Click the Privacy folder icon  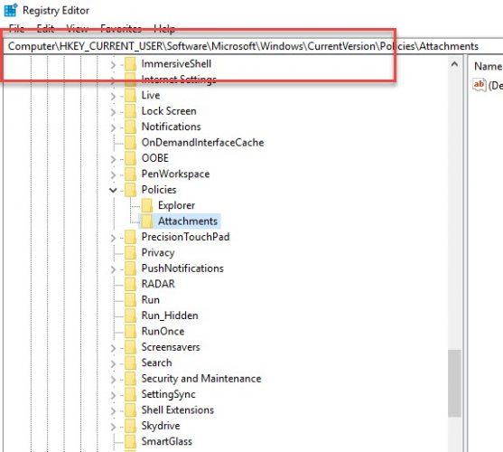click(x=130, y=252)
